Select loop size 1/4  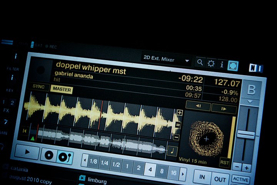pos(105,163)
